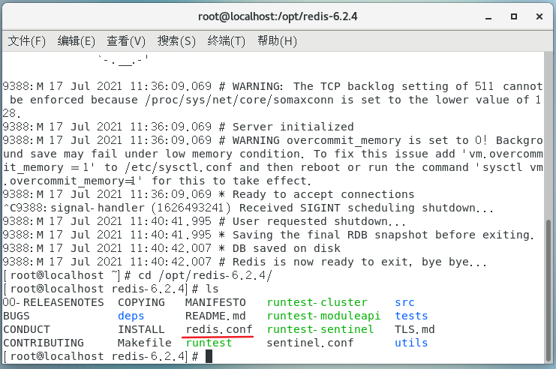Click the deps directory name
The width and height of the screenshot is (556, 369).
pos(131,316)
